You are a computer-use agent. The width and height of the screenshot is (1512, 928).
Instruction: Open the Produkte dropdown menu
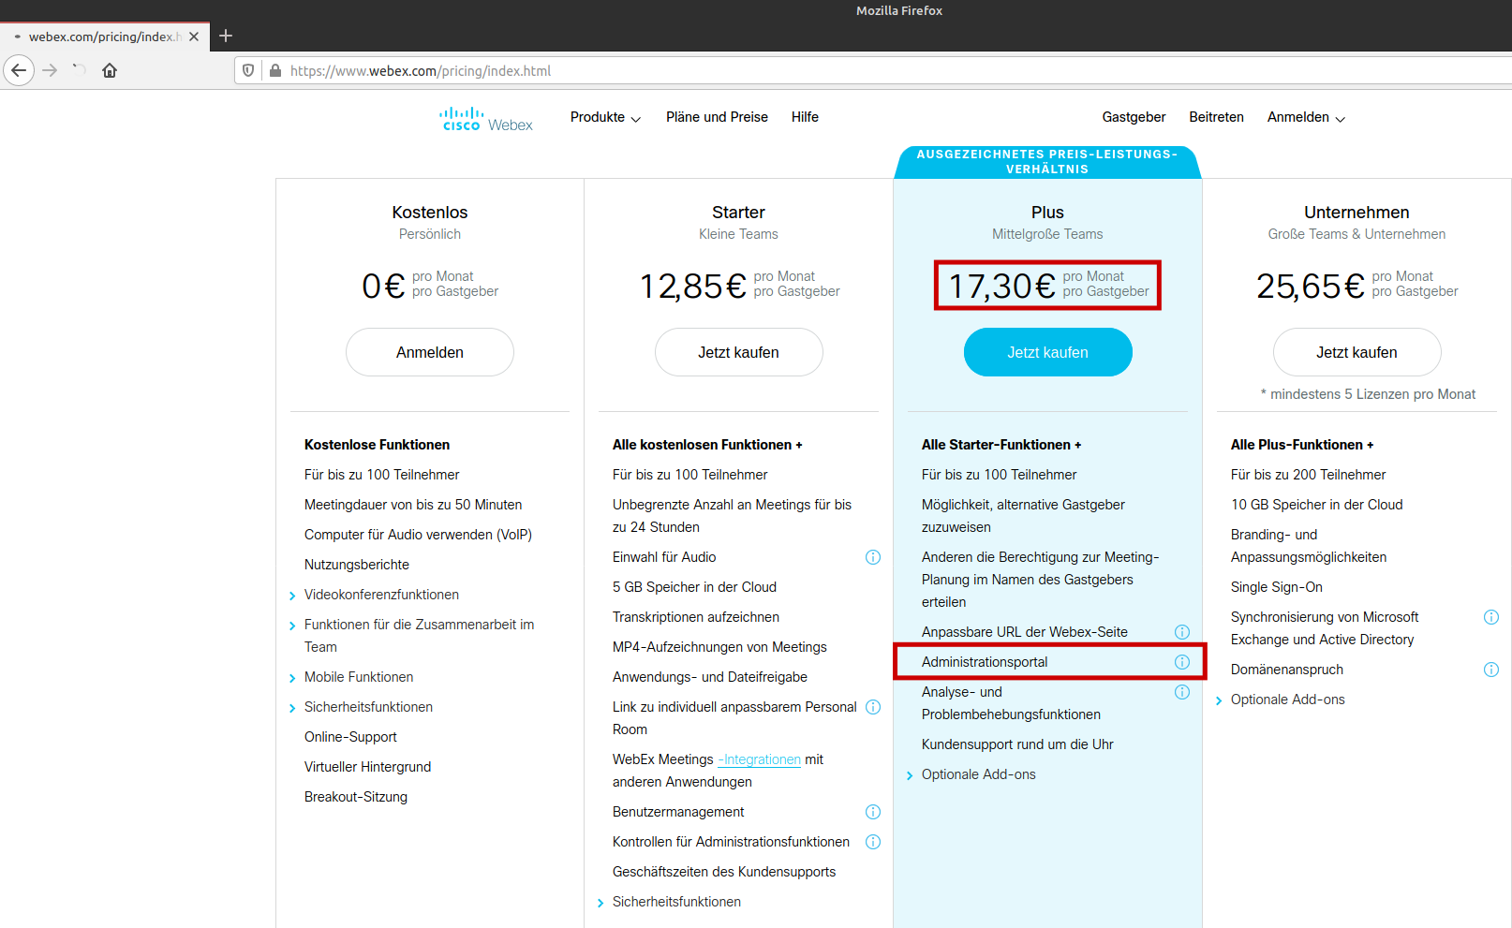tap(605, 117)
